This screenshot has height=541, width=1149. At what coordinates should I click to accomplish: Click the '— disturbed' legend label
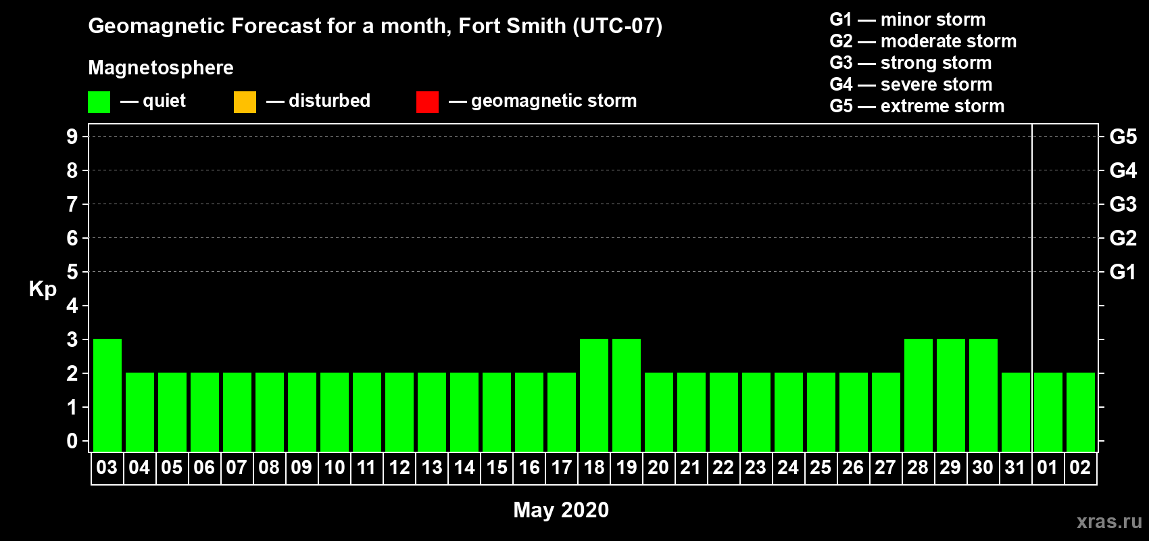[x=318, y=101]
